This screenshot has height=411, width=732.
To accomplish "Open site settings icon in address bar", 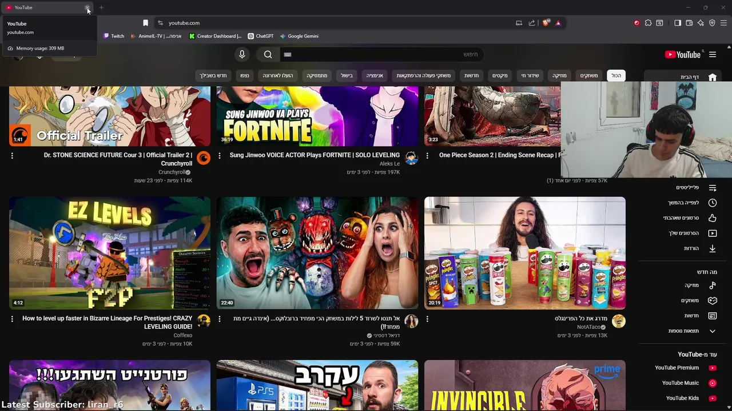I will pos(160,23).
